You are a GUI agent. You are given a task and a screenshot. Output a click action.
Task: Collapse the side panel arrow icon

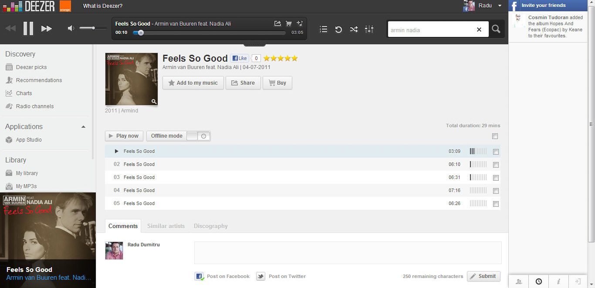coord(578,281)
